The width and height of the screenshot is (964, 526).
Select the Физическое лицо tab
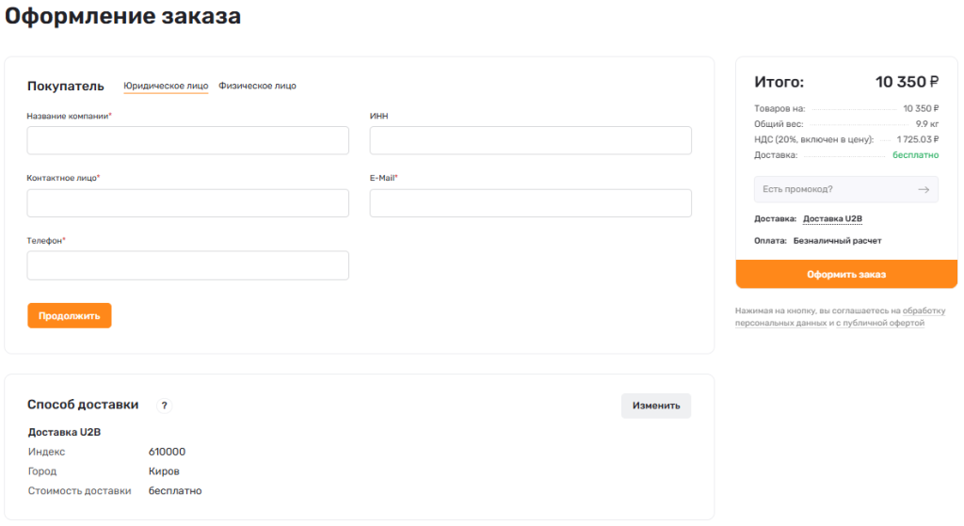click(x=257, y=86)
